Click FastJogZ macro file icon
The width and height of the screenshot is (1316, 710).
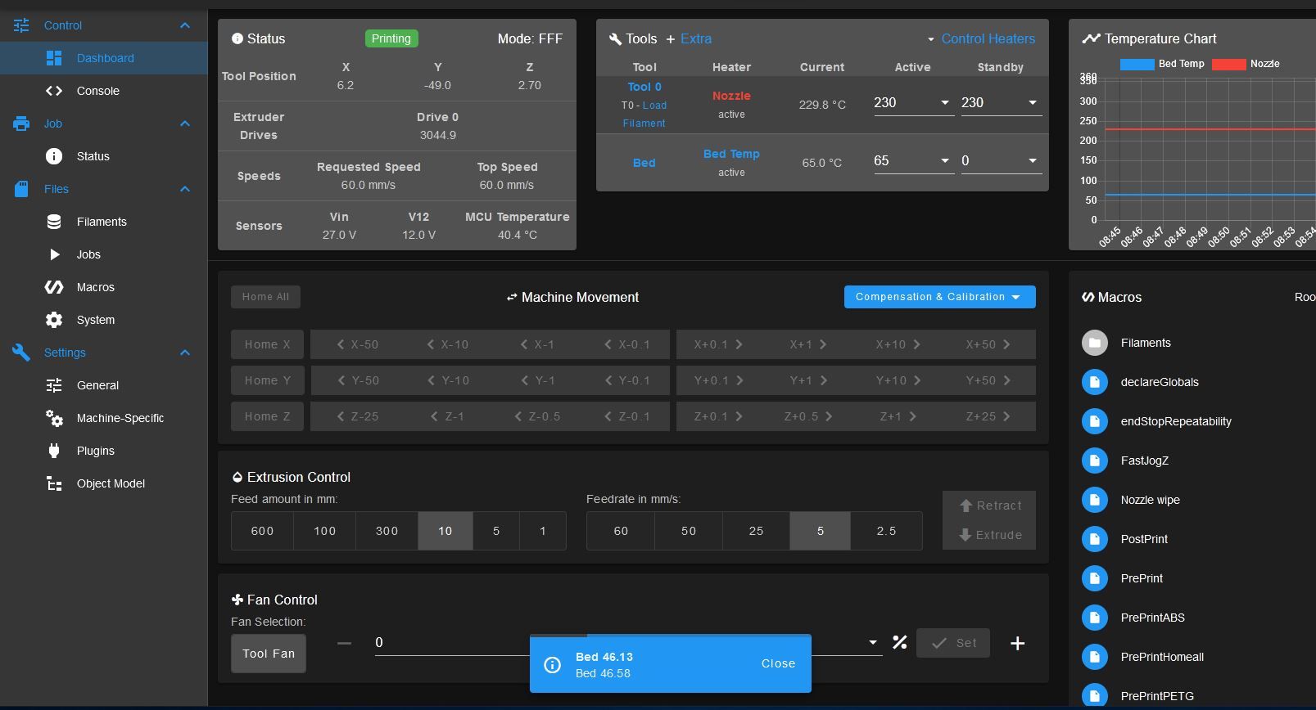pos(1095,461)
